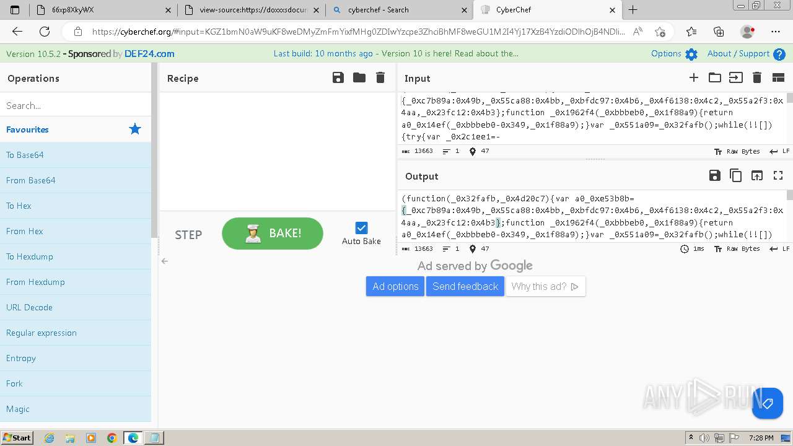
Task: Switch to the cyberchef - Search tab
Action: (400, 10)
